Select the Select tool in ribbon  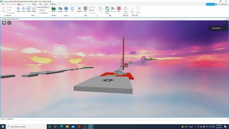[x=19, y=9]
